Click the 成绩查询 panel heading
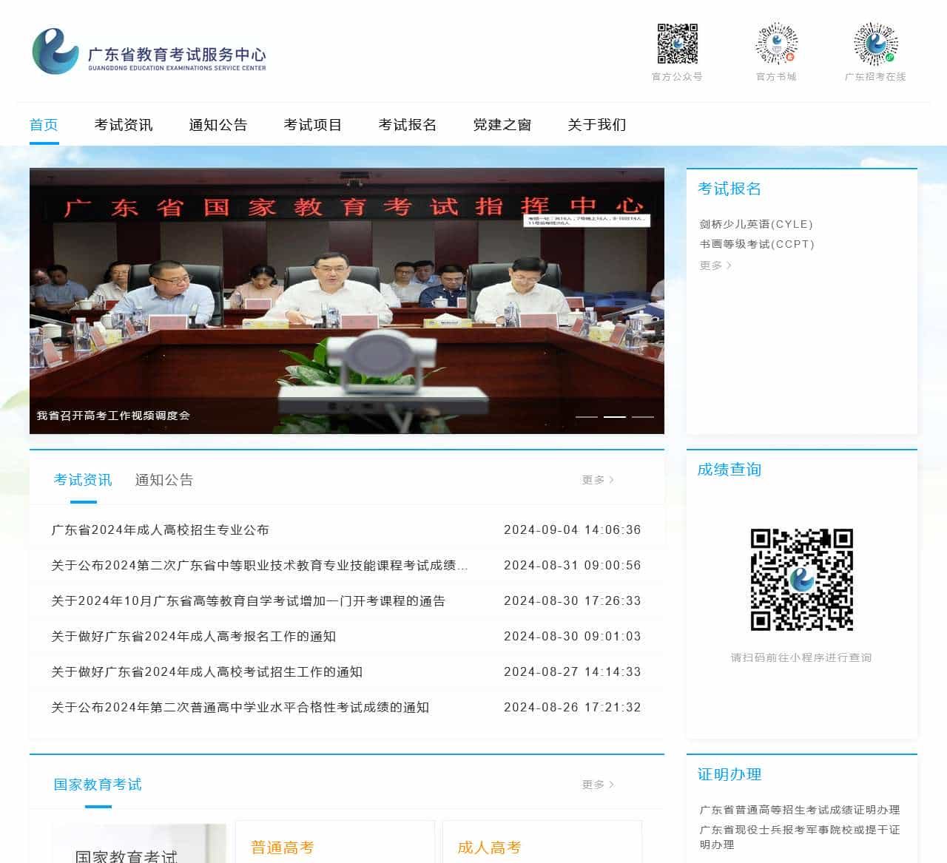The height and width of the screenshot is (863, 947). point(729,470)
